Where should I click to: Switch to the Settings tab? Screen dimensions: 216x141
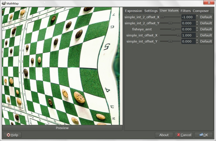(151, 11)
